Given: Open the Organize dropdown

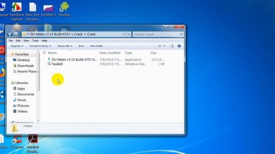Looking at the screenshot, I should point(17,46).
